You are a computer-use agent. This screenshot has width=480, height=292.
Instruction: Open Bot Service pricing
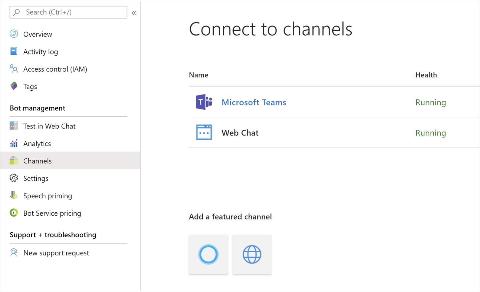(x=52, y=214)
